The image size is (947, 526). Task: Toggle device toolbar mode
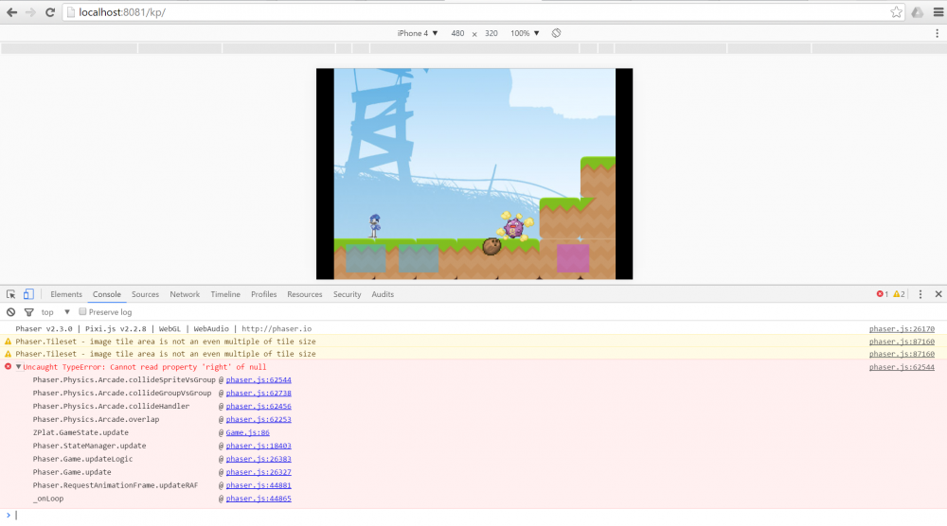tap(28, 294)
